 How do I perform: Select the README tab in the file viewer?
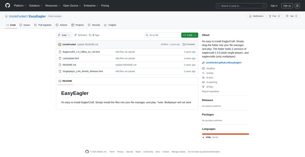tap(65, 81)
